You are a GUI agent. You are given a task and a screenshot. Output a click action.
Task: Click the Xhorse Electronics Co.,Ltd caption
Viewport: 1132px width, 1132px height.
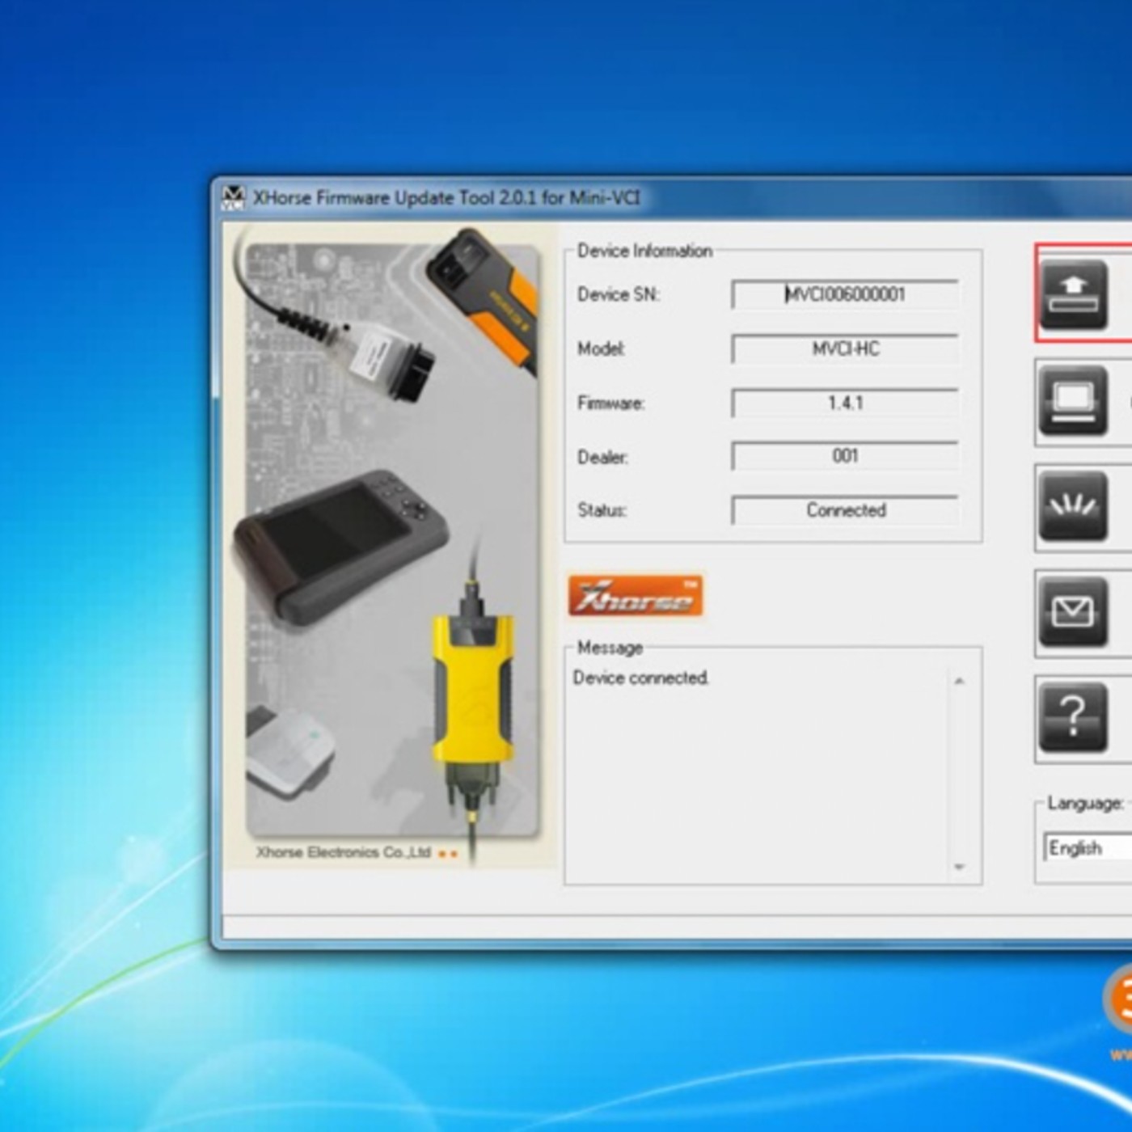(x=344, y=852)
